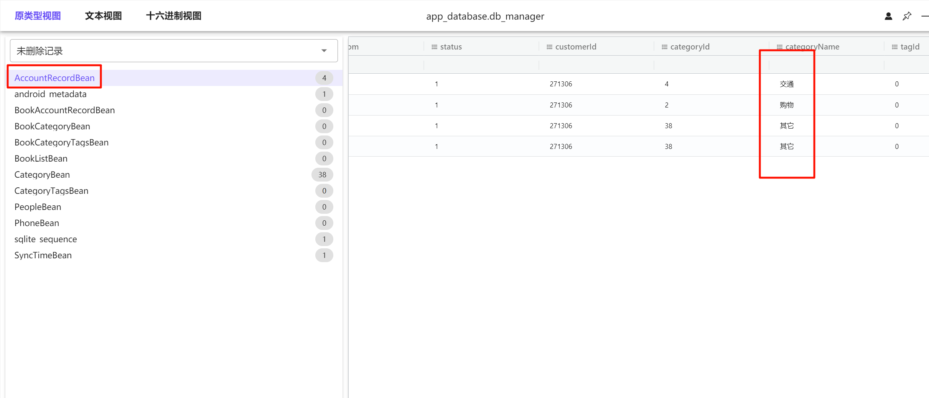Click the user profile icon

click(888, 16)
